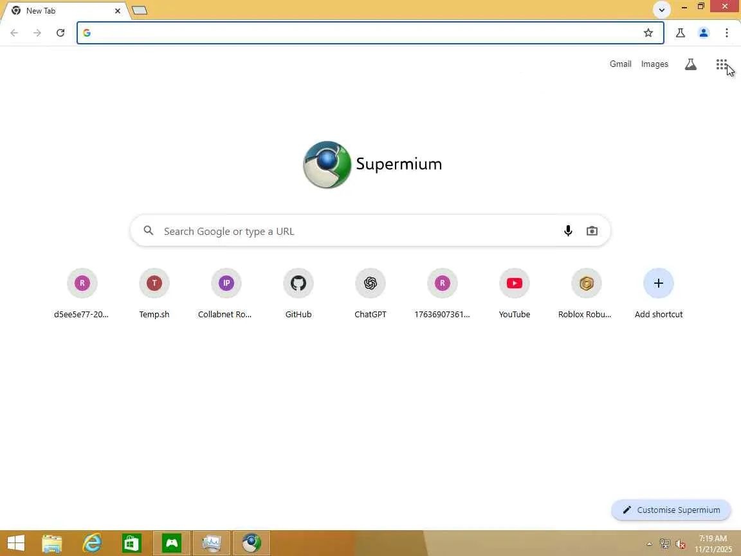
Task: Start voice search with the microphone icon
Action: pyautogui.click(x=568, y=231)
